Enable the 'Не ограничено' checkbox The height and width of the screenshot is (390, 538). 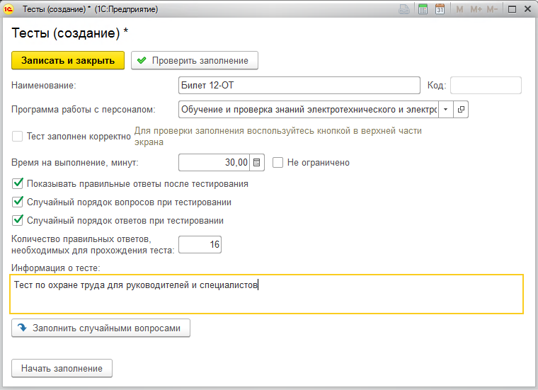click(278, 163)
